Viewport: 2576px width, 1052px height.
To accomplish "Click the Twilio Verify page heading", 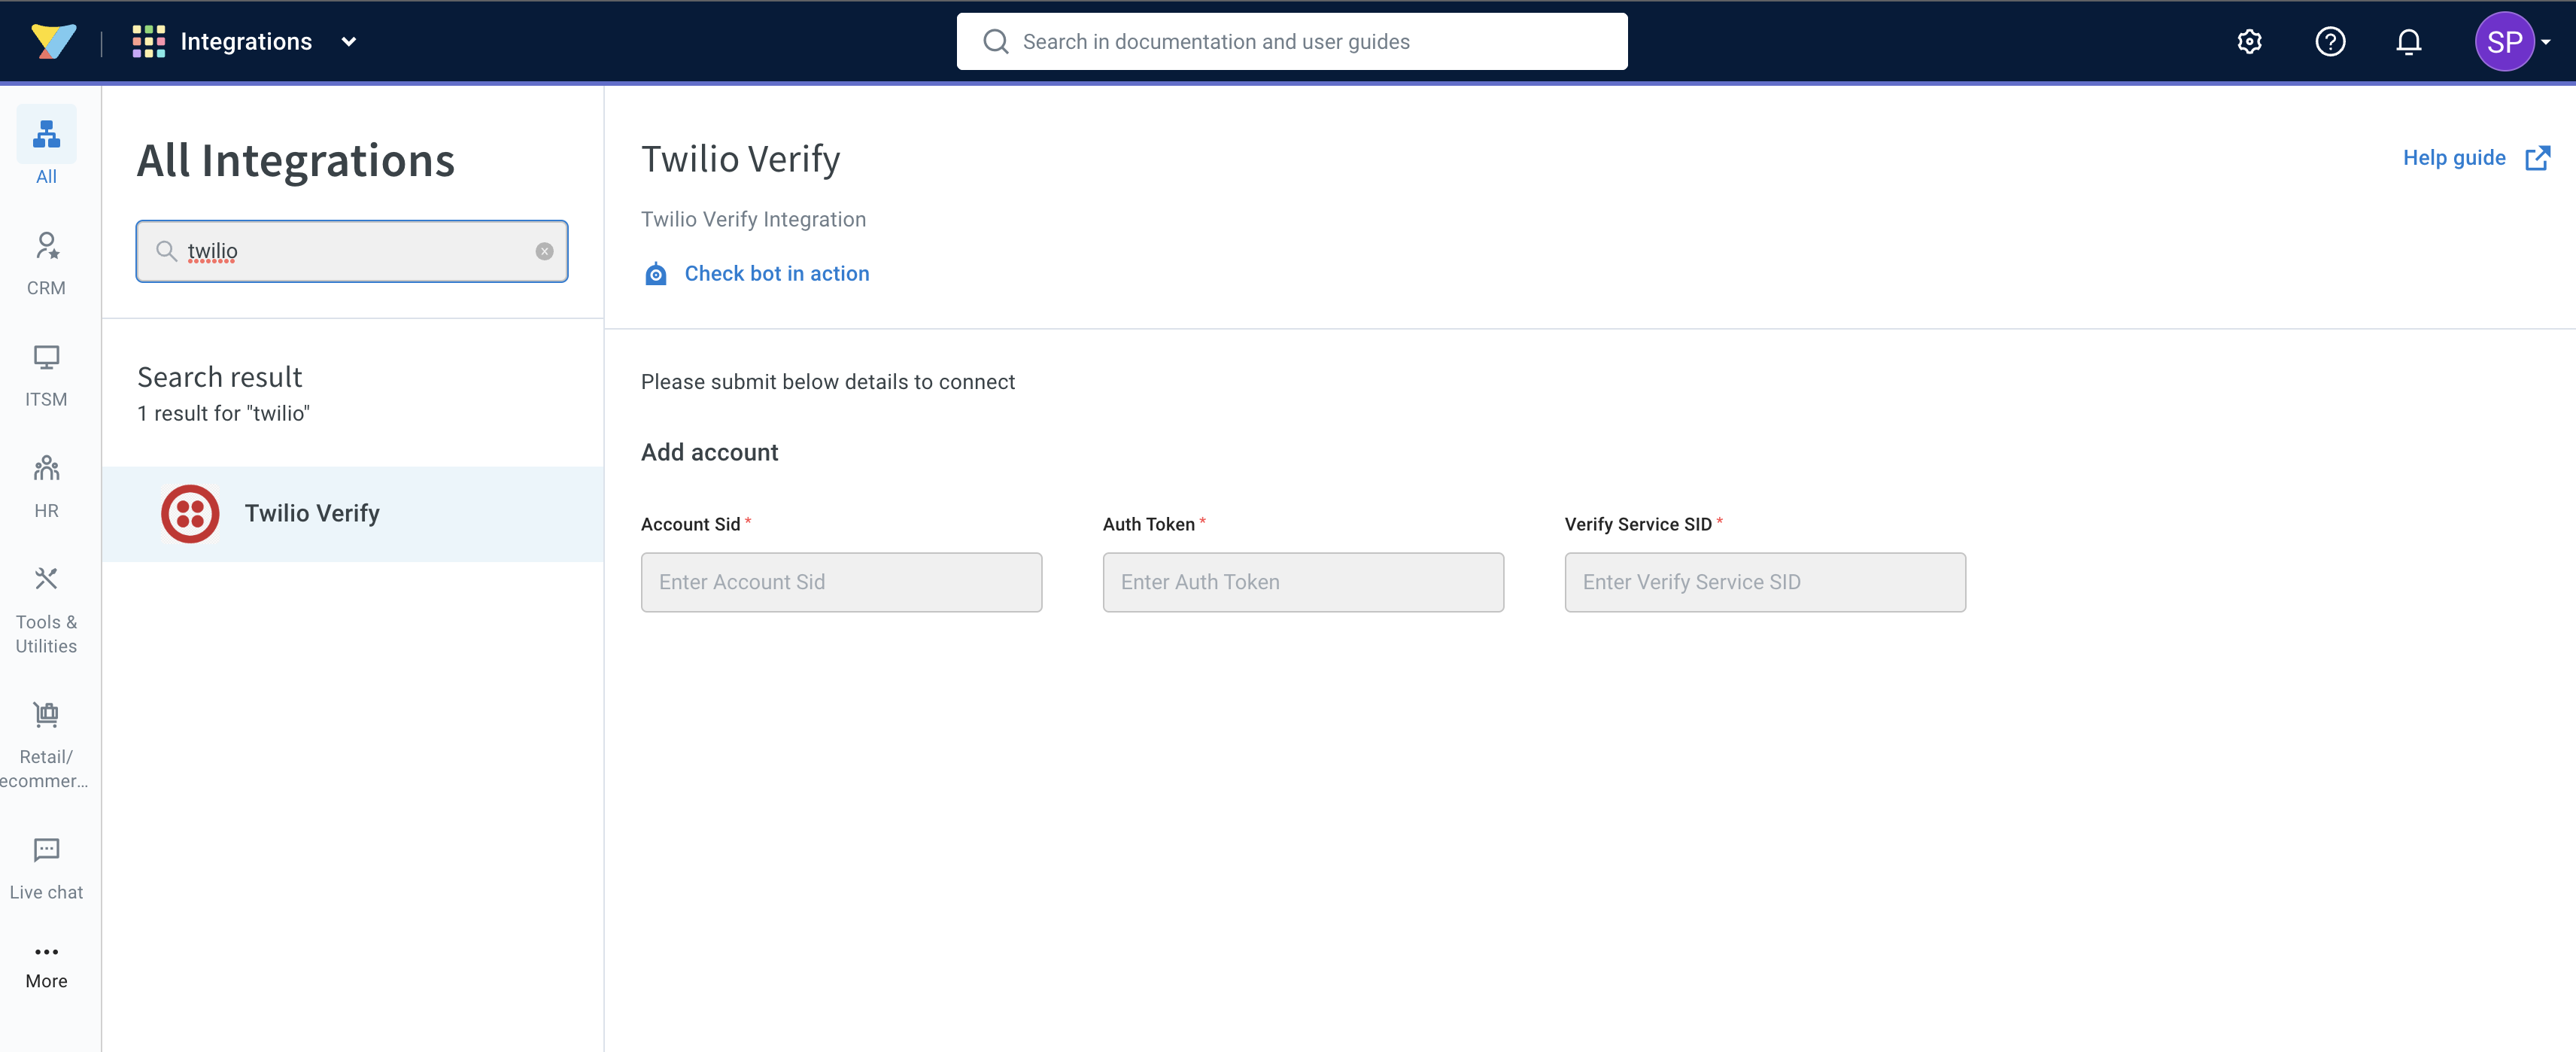I will coord(740,159).
